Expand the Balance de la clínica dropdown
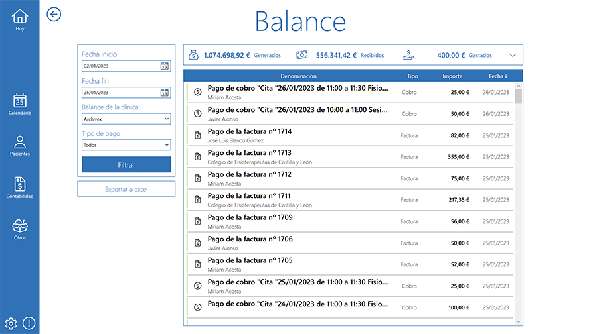595x334 pixels. point(126,119)
